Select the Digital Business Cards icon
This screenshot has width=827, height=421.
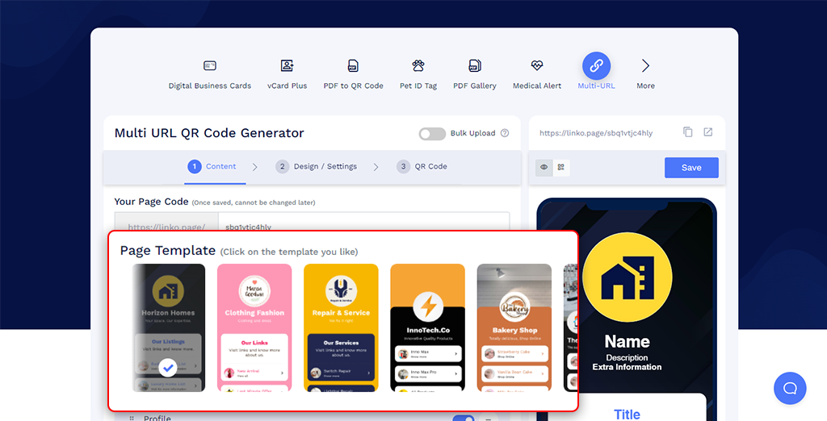pos(210,66)
